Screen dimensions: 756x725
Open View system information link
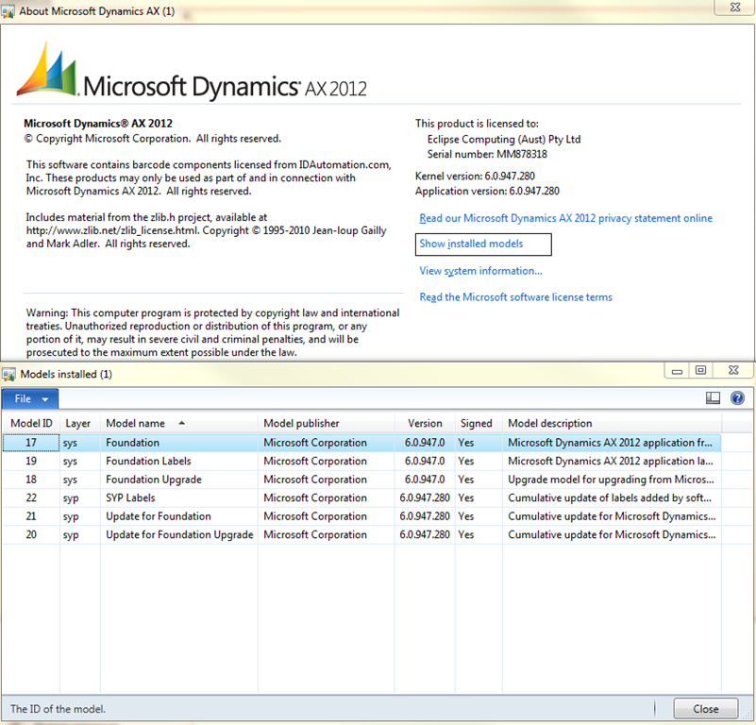pyautogui.click(x=480, y=271)
